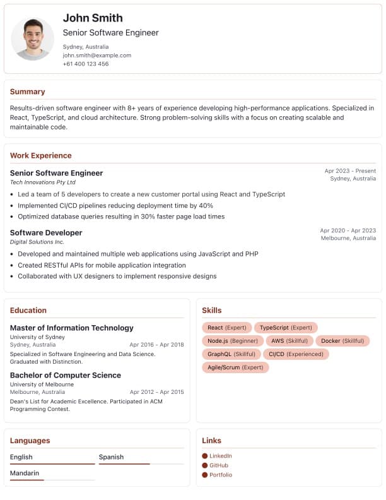Click the LinkedIn bullet icon
This screenshot has height=500, width=386.
[x=205, y=456]
